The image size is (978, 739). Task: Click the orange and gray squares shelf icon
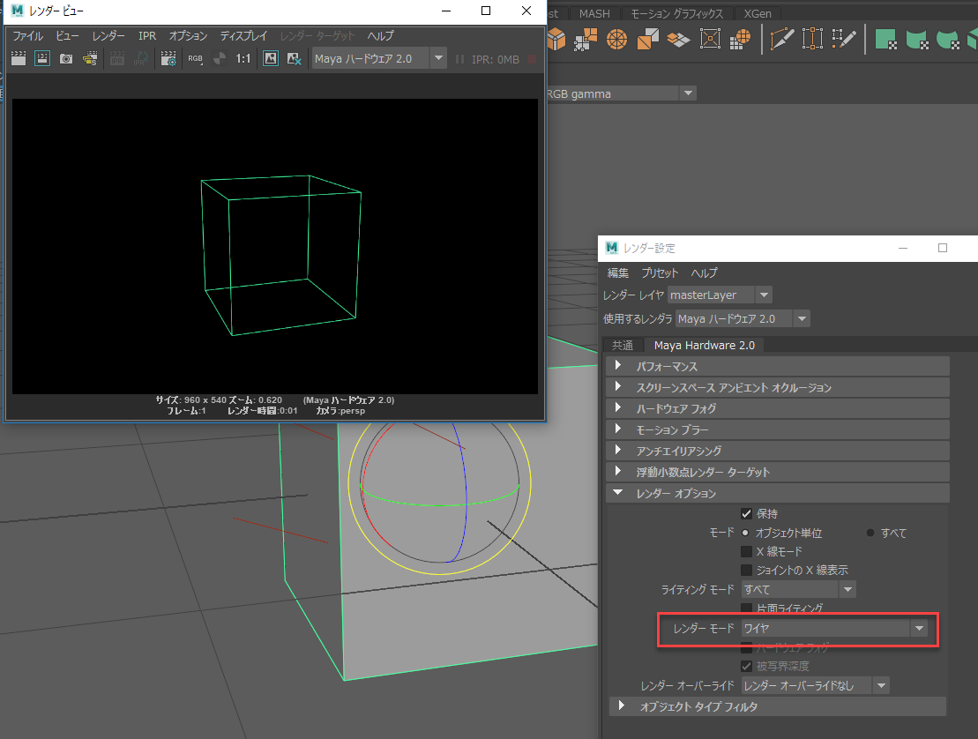(648, 40)
